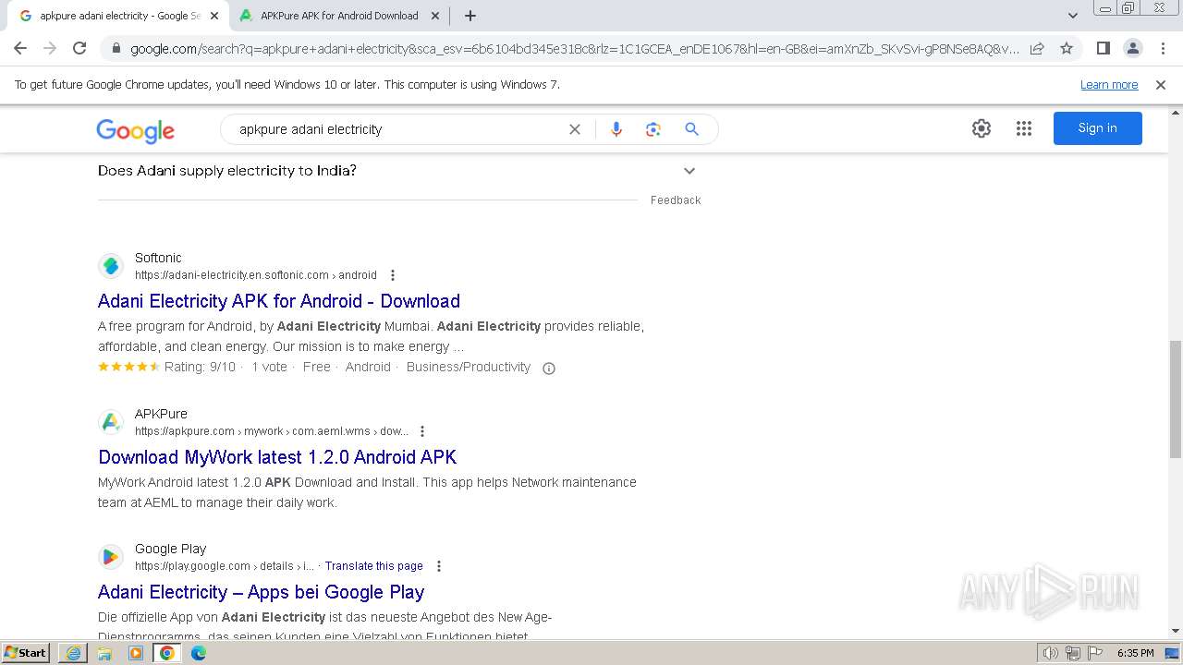Click the network tray icon
Viewport: 1183px width, 665px height.
point(1073,653)
